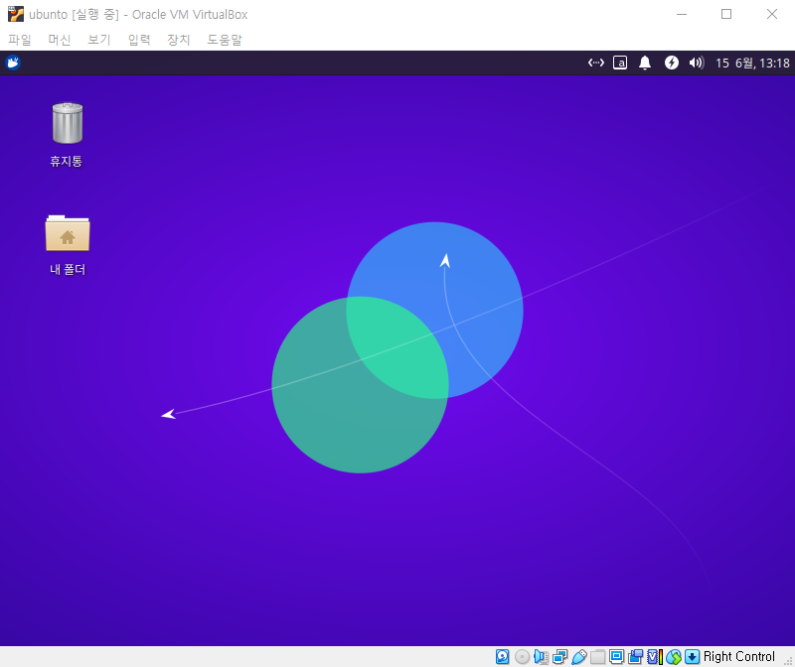Click the hard disk activity indicator

point(503,657)
